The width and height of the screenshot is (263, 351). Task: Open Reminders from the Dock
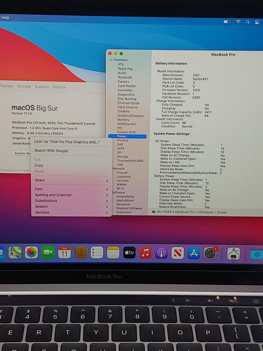click(97, 253)
